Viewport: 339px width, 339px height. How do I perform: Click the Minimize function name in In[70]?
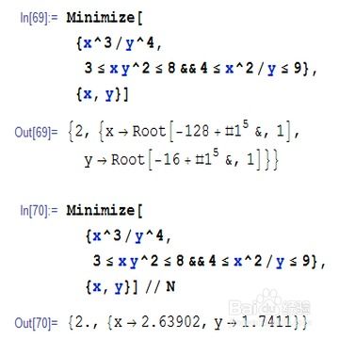pos(101,210)
